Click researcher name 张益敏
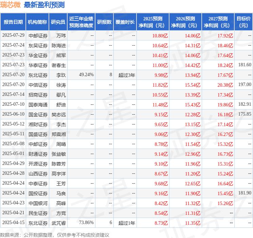The width and height of the screenshot is (253, 238). (x=58, y=154)
